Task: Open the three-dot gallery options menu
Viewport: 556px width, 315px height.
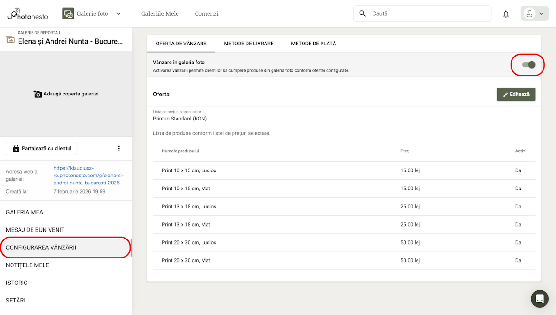Action: pos(119,149)
